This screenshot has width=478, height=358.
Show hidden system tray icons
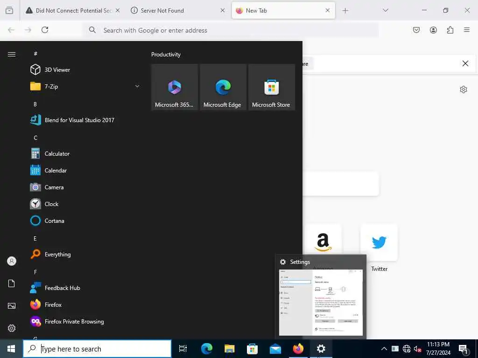point(384,349)
